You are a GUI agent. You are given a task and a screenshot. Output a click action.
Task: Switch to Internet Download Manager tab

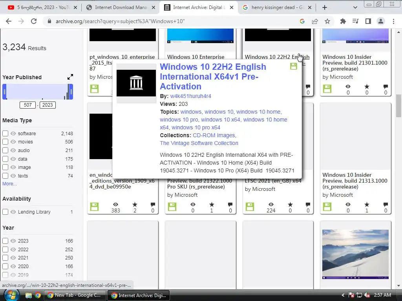(121, 7)
